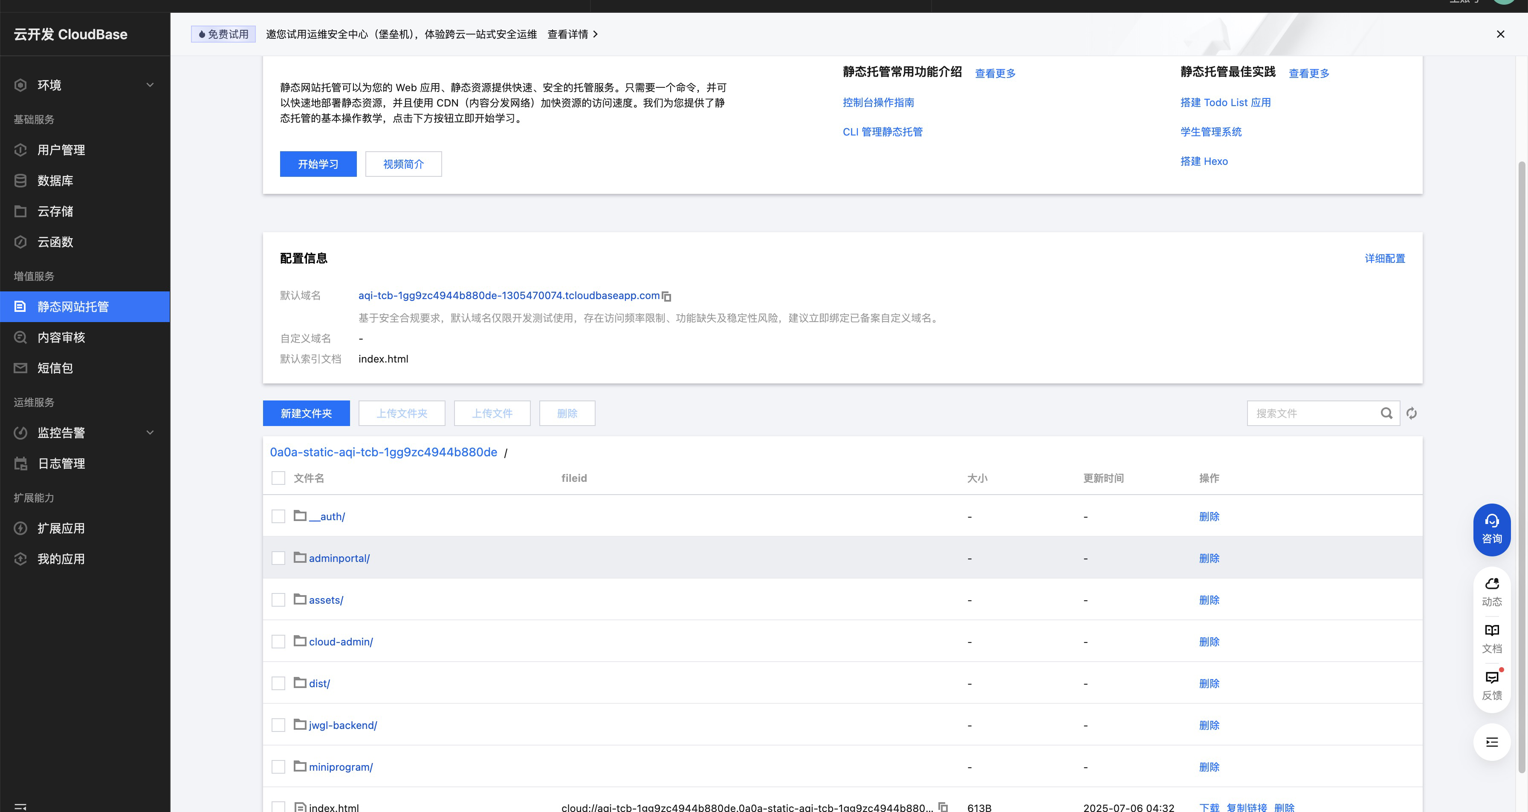
Task: Copy the index.html fileid with copy icon
Action: pos(943,806)
